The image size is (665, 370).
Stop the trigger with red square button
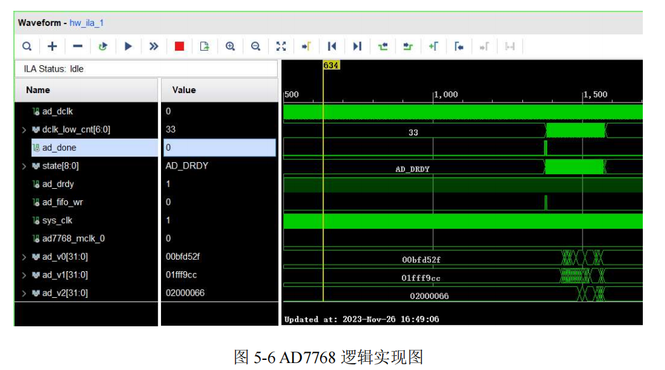tap(179, 46)
